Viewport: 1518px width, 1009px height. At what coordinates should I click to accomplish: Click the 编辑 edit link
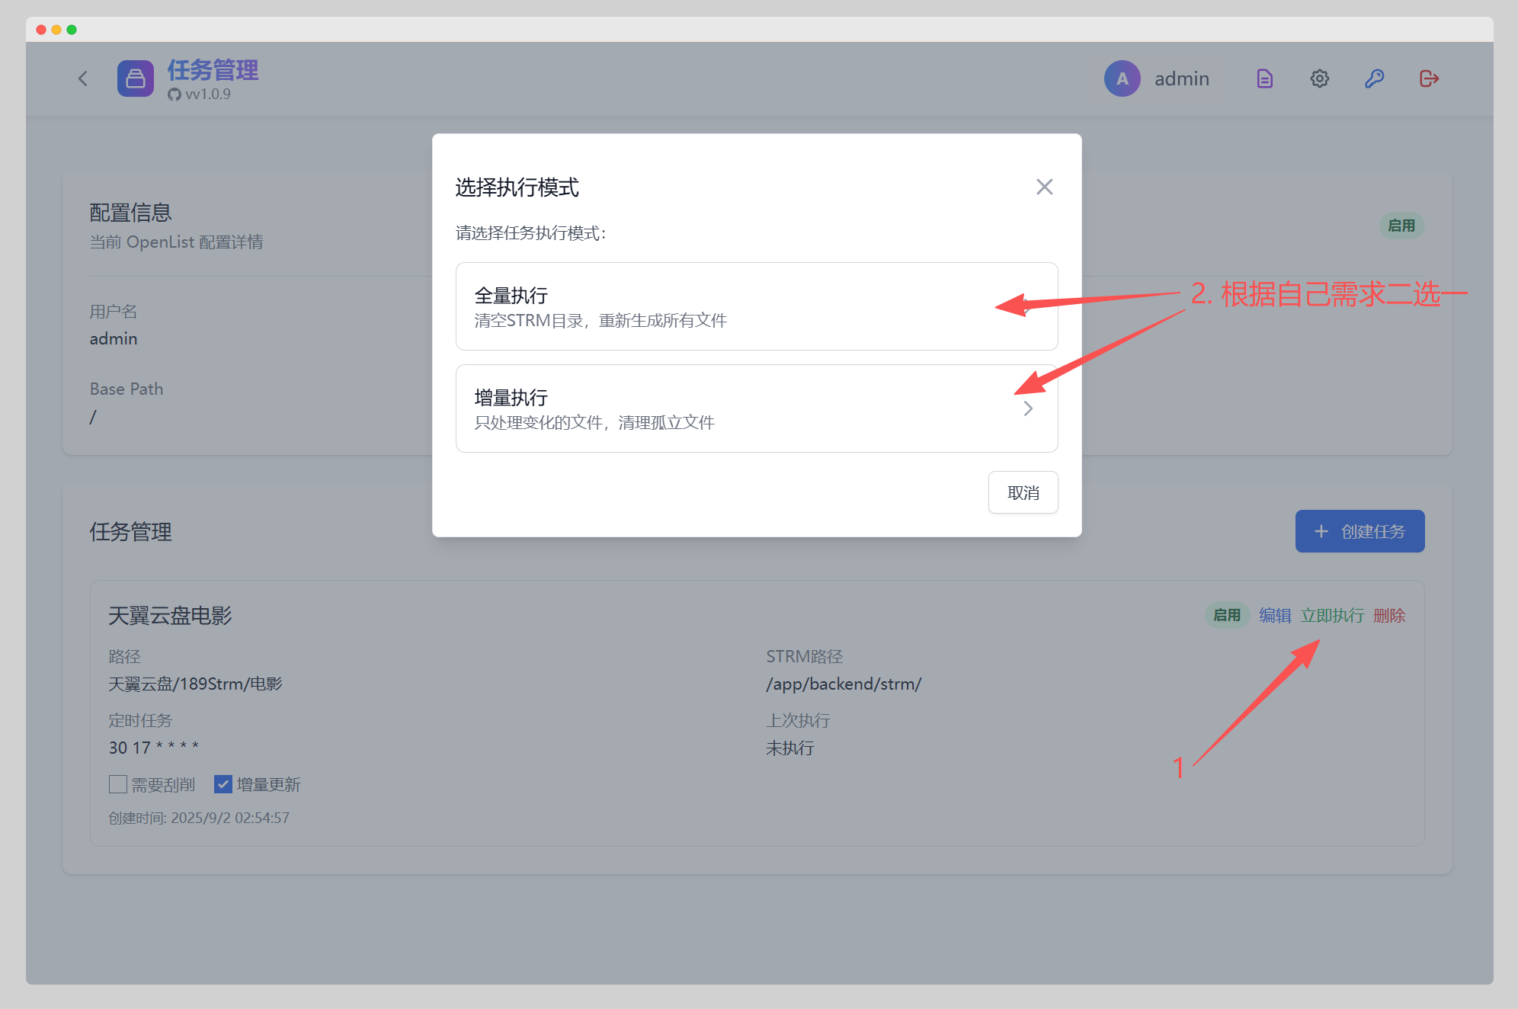tap(1274, 615)
